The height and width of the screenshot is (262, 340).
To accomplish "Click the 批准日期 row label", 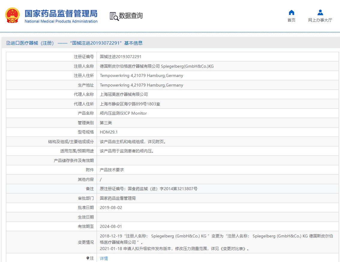I will click(x=86, y=208).
